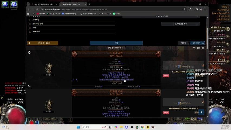This screenshot has width=231, height=130.
Task: Expand the 요구사항 filter group label
Action: click(x=36, y=20)
